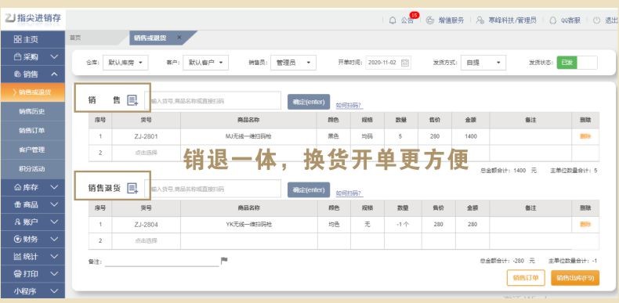
Task: Open the calendar icon in 开单时间
Action: click(x=404, y=63)
